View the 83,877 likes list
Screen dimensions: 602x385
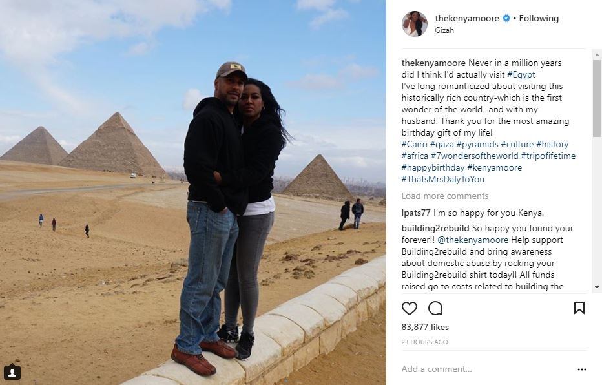tap(425, 327)
